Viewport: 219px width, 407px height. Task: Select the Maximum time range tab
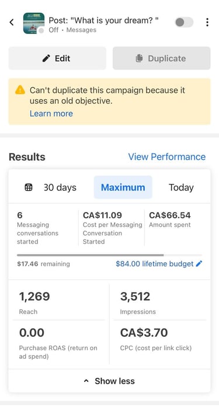(123, 187)
